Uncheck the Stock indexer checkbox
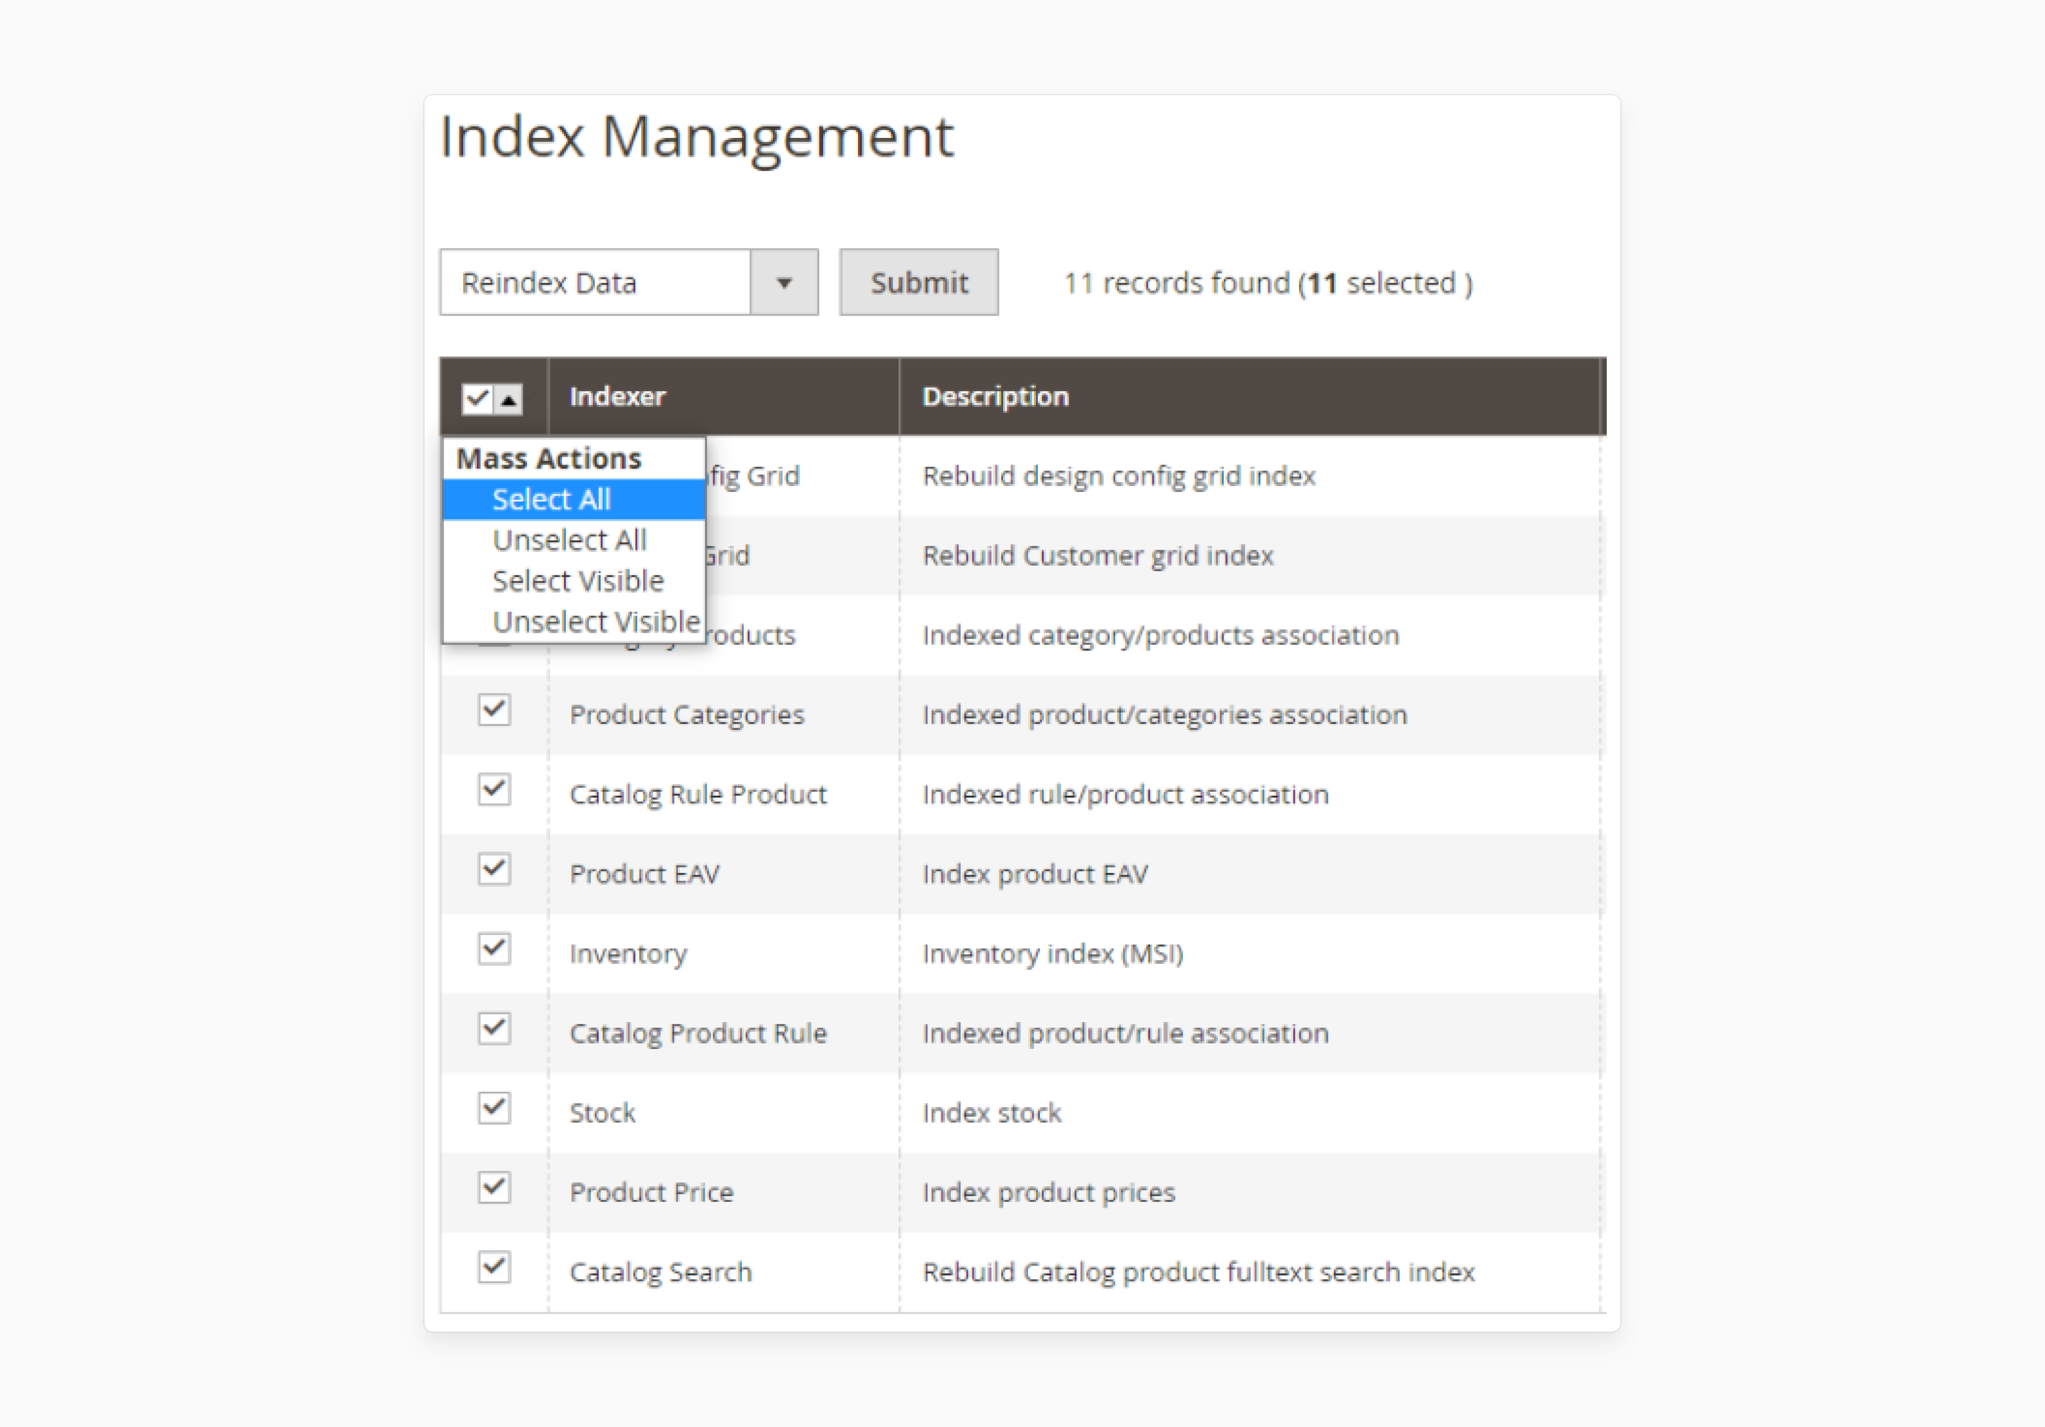This screenshot has height=1427, width=2045. pos(494,1109)
